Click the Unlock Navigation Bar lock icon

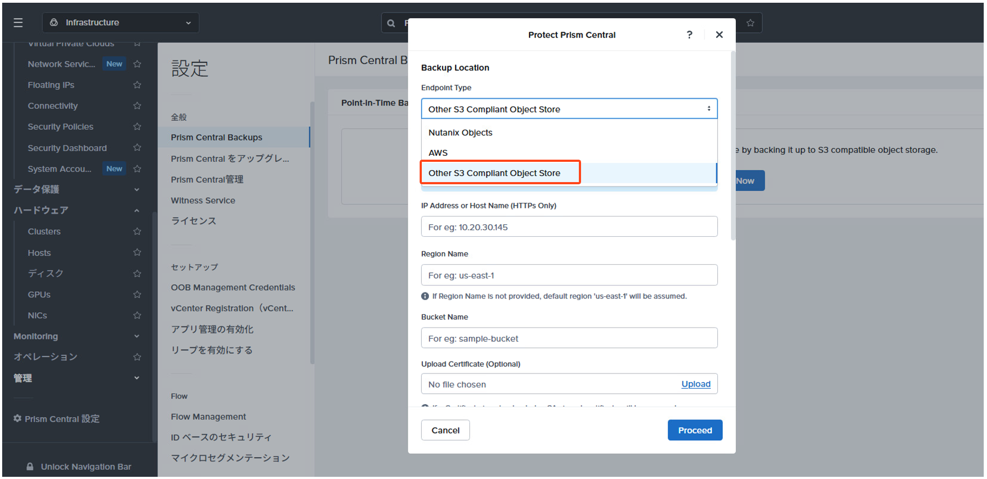30,467
